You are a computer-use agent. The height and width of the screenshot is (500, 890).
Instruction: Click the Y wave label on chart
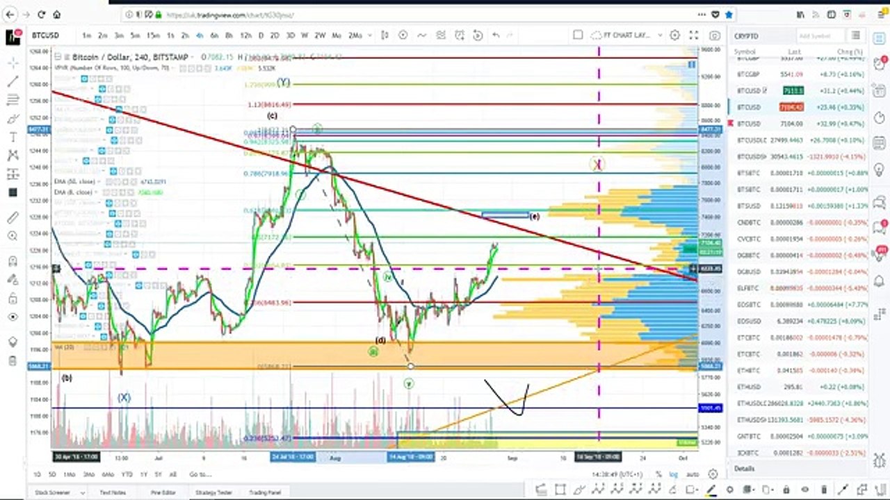(x=283, y=83)
